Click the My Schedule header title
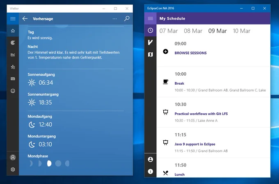Image resolution: width=279 pixels, height=184 pixels. tap(172, 18)
